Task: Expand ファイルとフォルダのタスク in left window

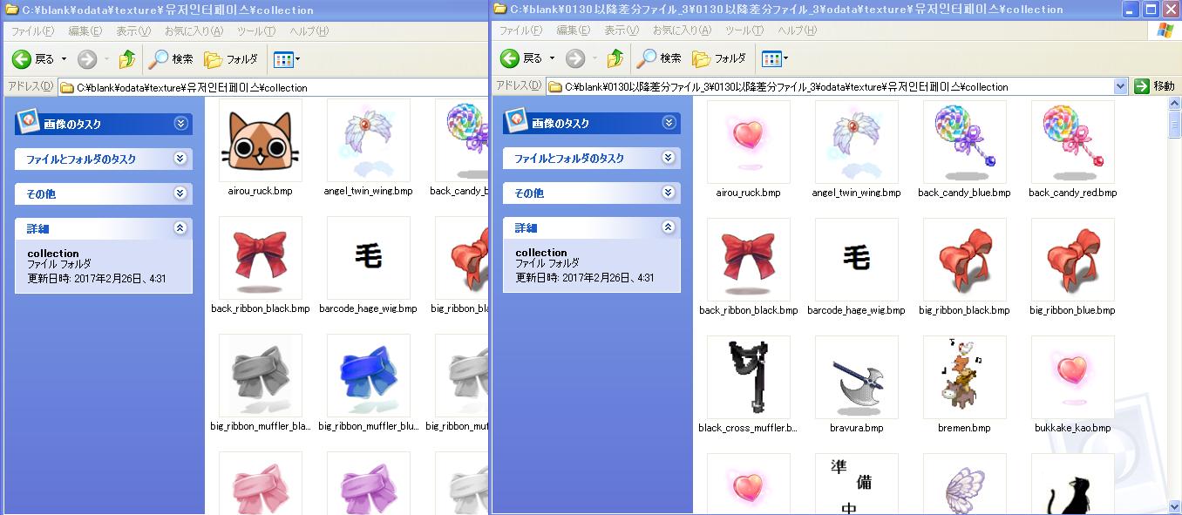Action: pyautogui.click(x=180, y=159)
